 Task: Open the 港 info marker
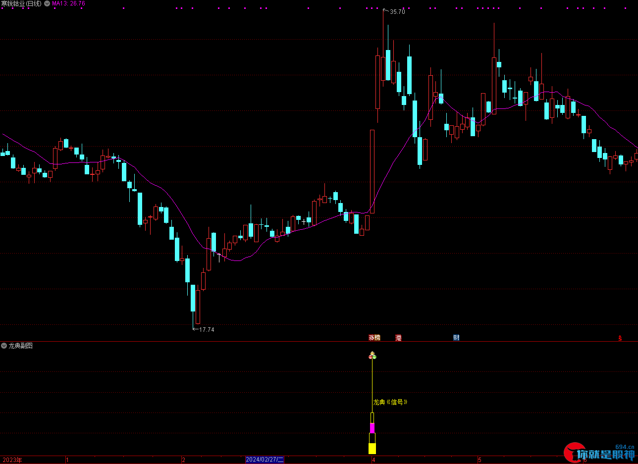pos(399,338)
